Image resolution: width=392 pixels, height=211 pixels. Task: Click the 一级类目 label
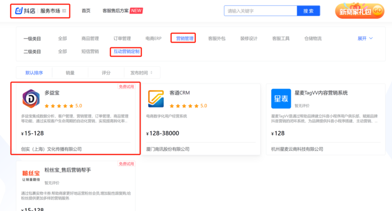(x=32, y=39)
